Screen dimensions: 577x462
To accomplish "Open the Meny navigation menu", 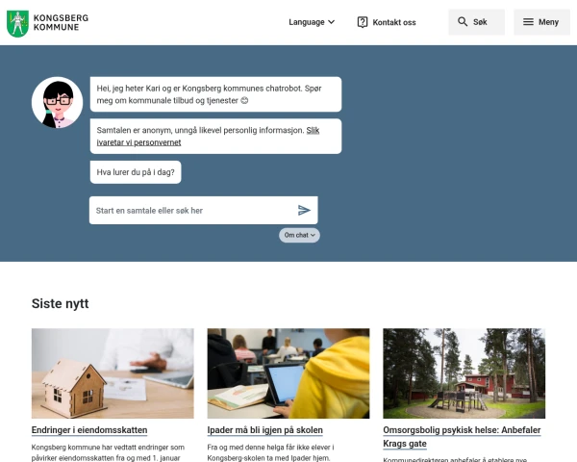I will 541,22.
